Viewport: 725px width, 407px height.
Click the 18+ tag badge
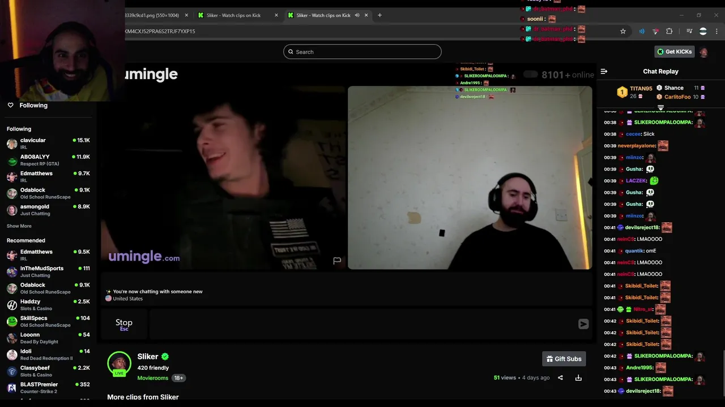tap(179, 378)
